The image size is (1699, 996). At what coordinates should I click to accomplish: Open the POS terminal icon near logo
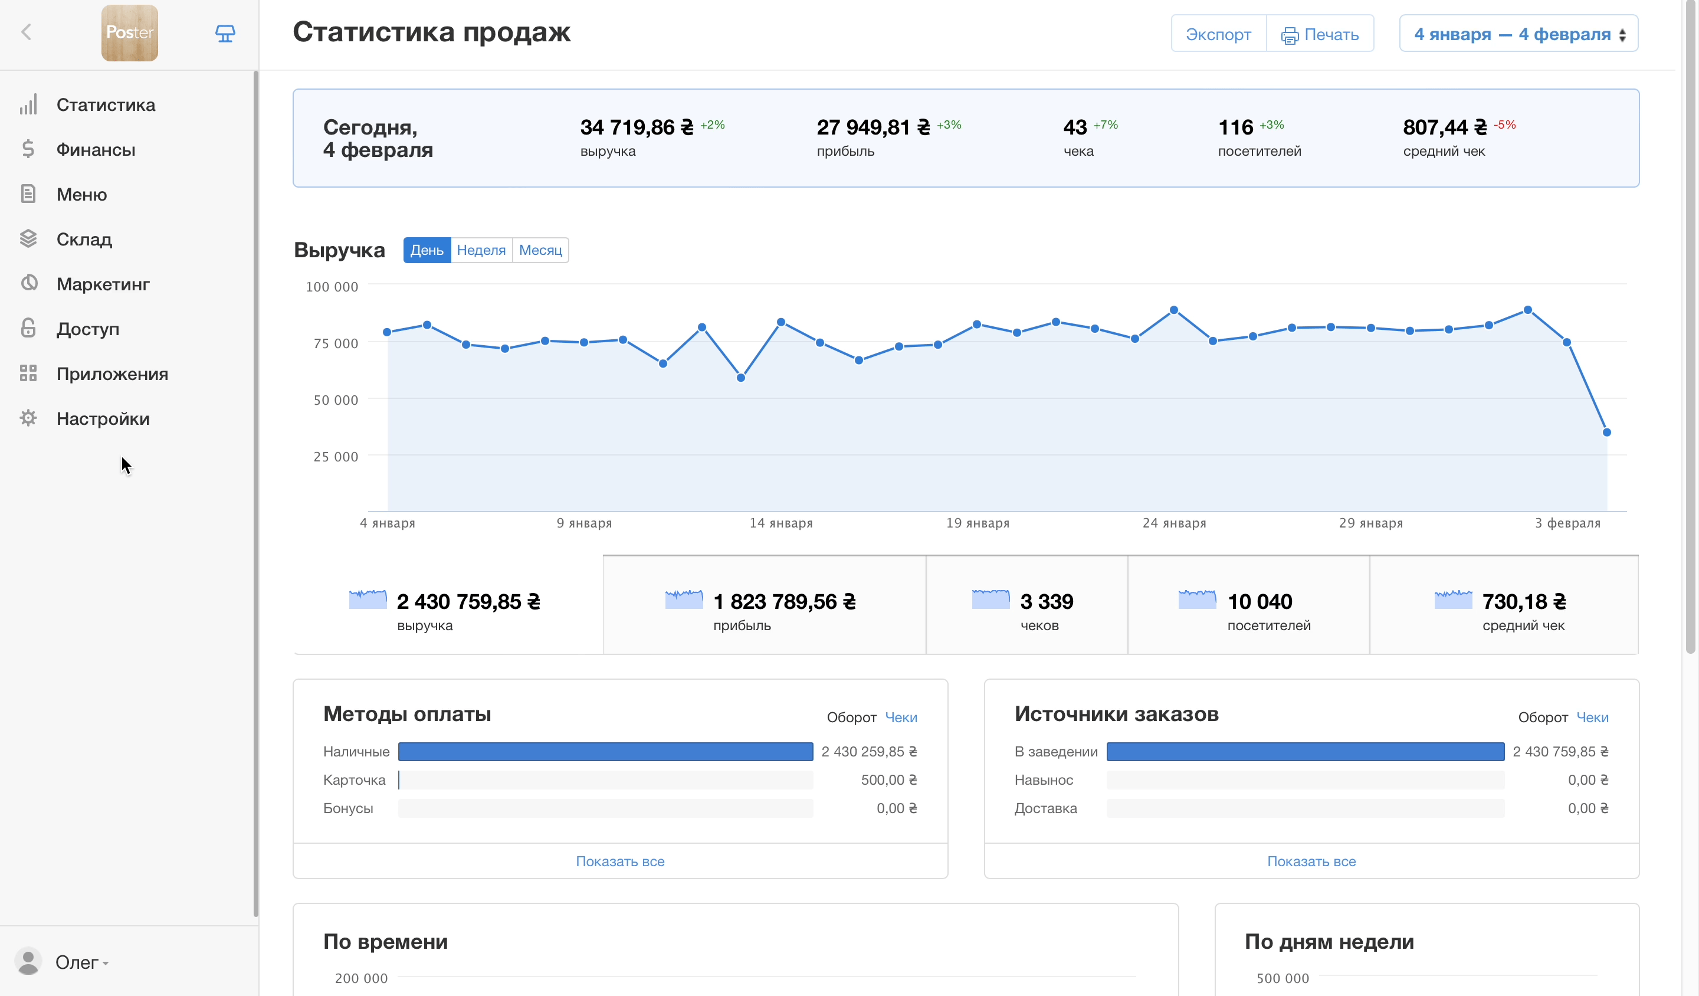225,33
